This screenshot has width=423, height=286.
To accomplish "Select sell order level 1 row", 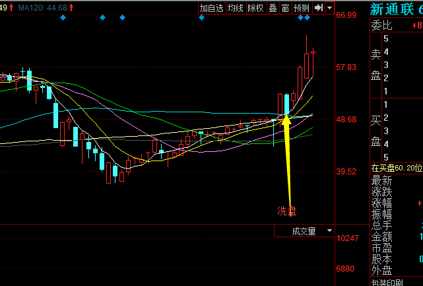I will [403, 91].
